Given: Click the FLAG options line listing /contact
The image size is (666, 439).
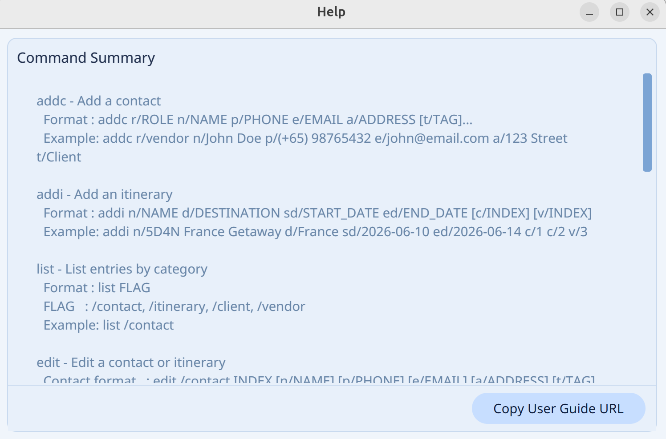Looking at the screenshot, I should click(x=174, y=306).
